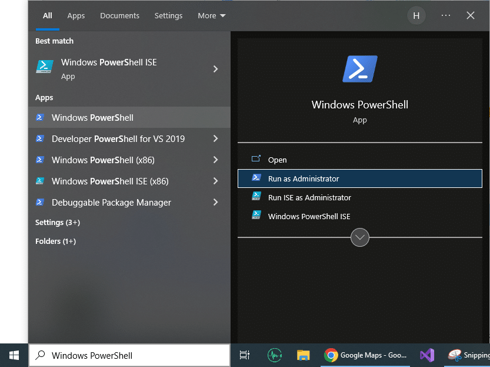The image size is (490, 367).
Task: Show Folders (1+) results
Action: (55, 241)
